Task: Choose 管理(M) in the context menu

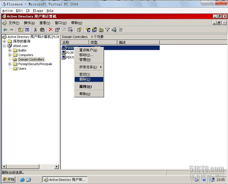Action: click(x=89, y=60)
